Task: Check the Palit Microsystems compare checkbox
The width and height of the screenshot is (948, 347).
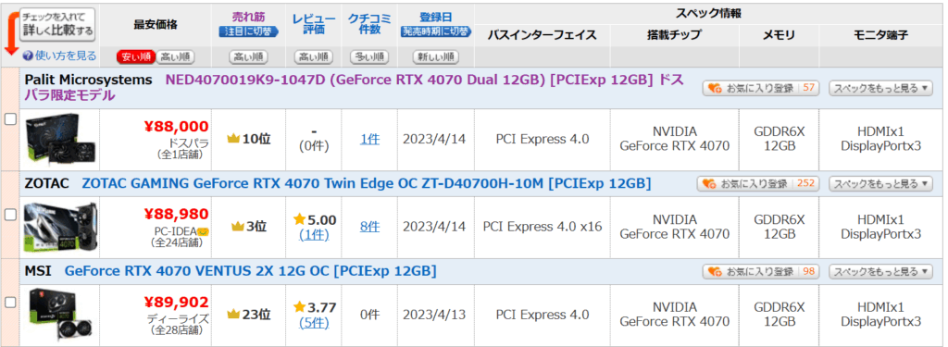Action: [10, 119]
